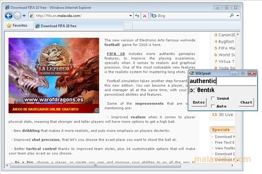Enable the Sound checkbox in WikSpeak
262x174 pixels.
[x=213, y=98]
